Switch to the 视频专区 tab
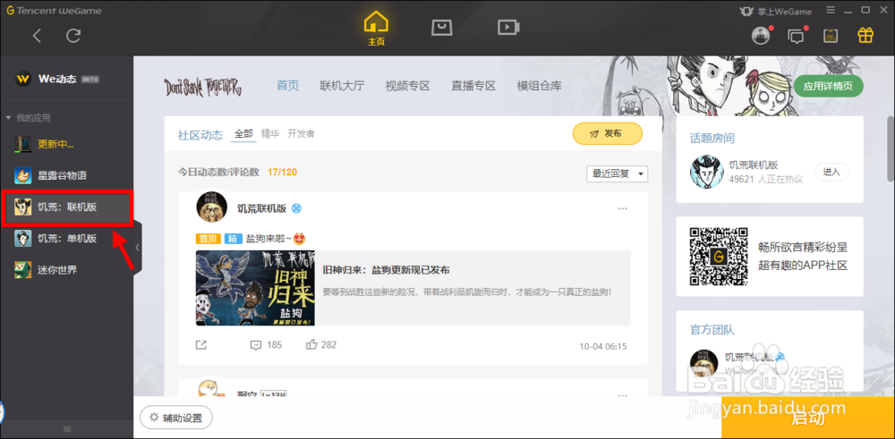 pos(407,86)
